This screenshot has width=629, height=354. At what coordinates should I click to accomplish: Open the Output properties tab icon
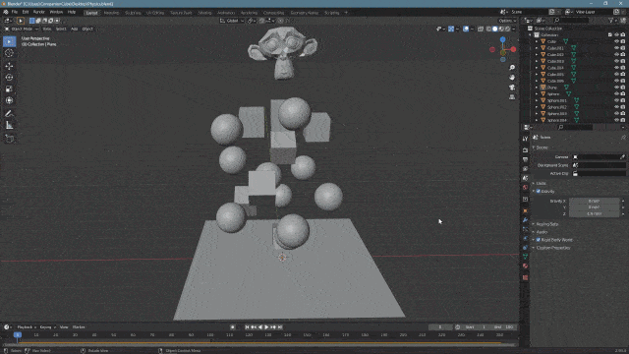point(525,159)
